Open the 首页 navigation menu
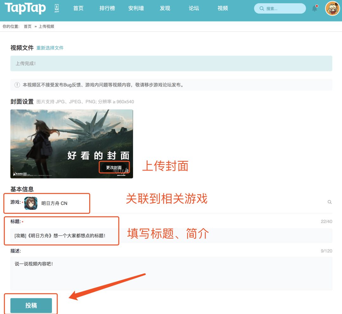 coord(78,9)
